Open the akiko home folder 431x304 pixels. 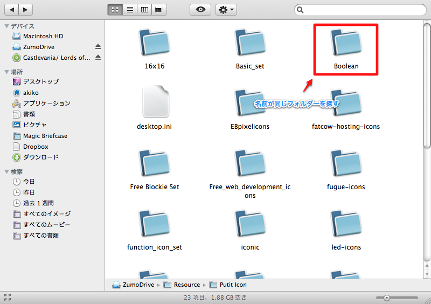(26, 93)
